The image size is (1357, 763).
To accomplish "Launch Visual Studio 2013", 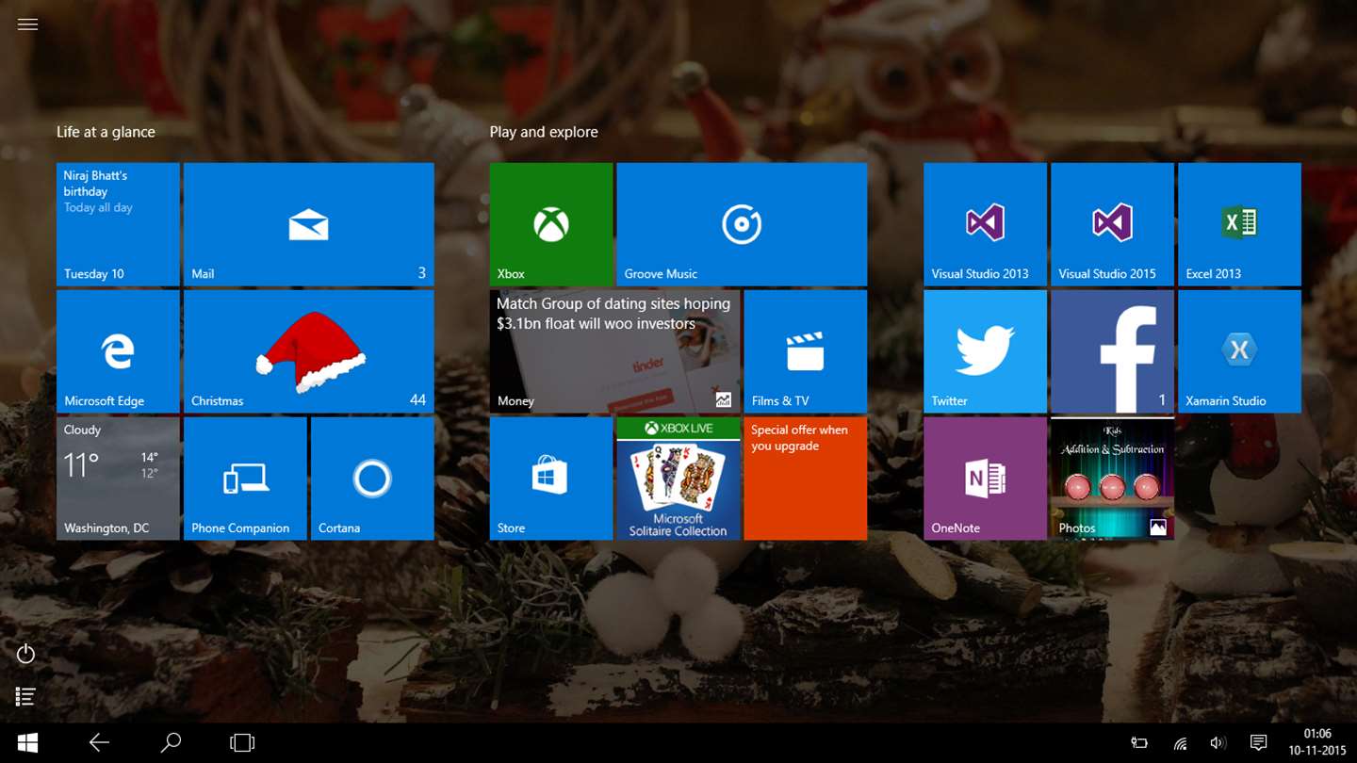I will pyautogui.click(x=985, y=224).
